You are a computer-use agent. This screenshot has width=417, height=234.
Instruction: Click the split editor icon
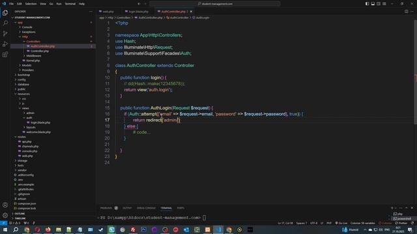(x=406, y=12)
